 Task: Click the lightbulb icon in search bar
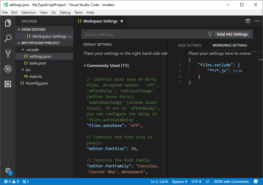coord(210,34)
